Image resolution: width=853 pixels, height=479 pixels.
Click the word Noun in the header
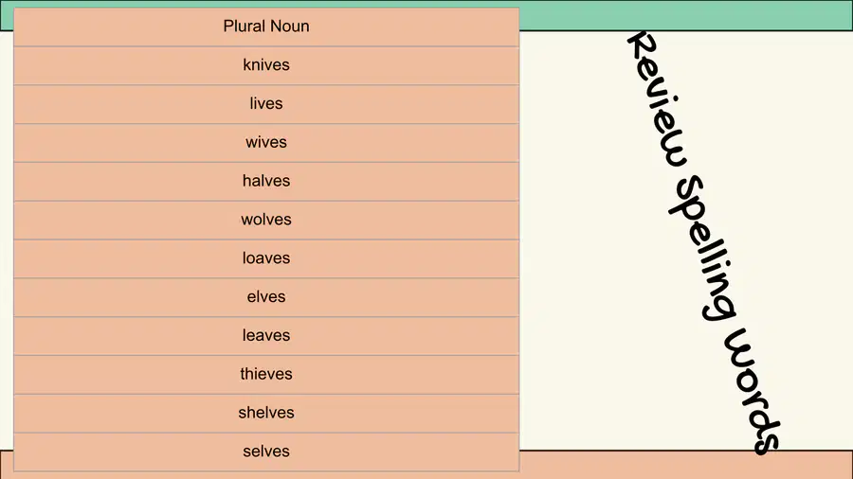tap(289, 27)
